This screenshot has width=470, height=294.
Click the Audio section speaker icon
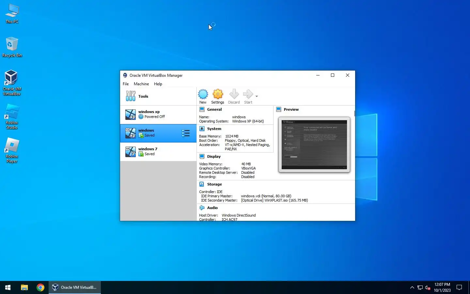202,208
